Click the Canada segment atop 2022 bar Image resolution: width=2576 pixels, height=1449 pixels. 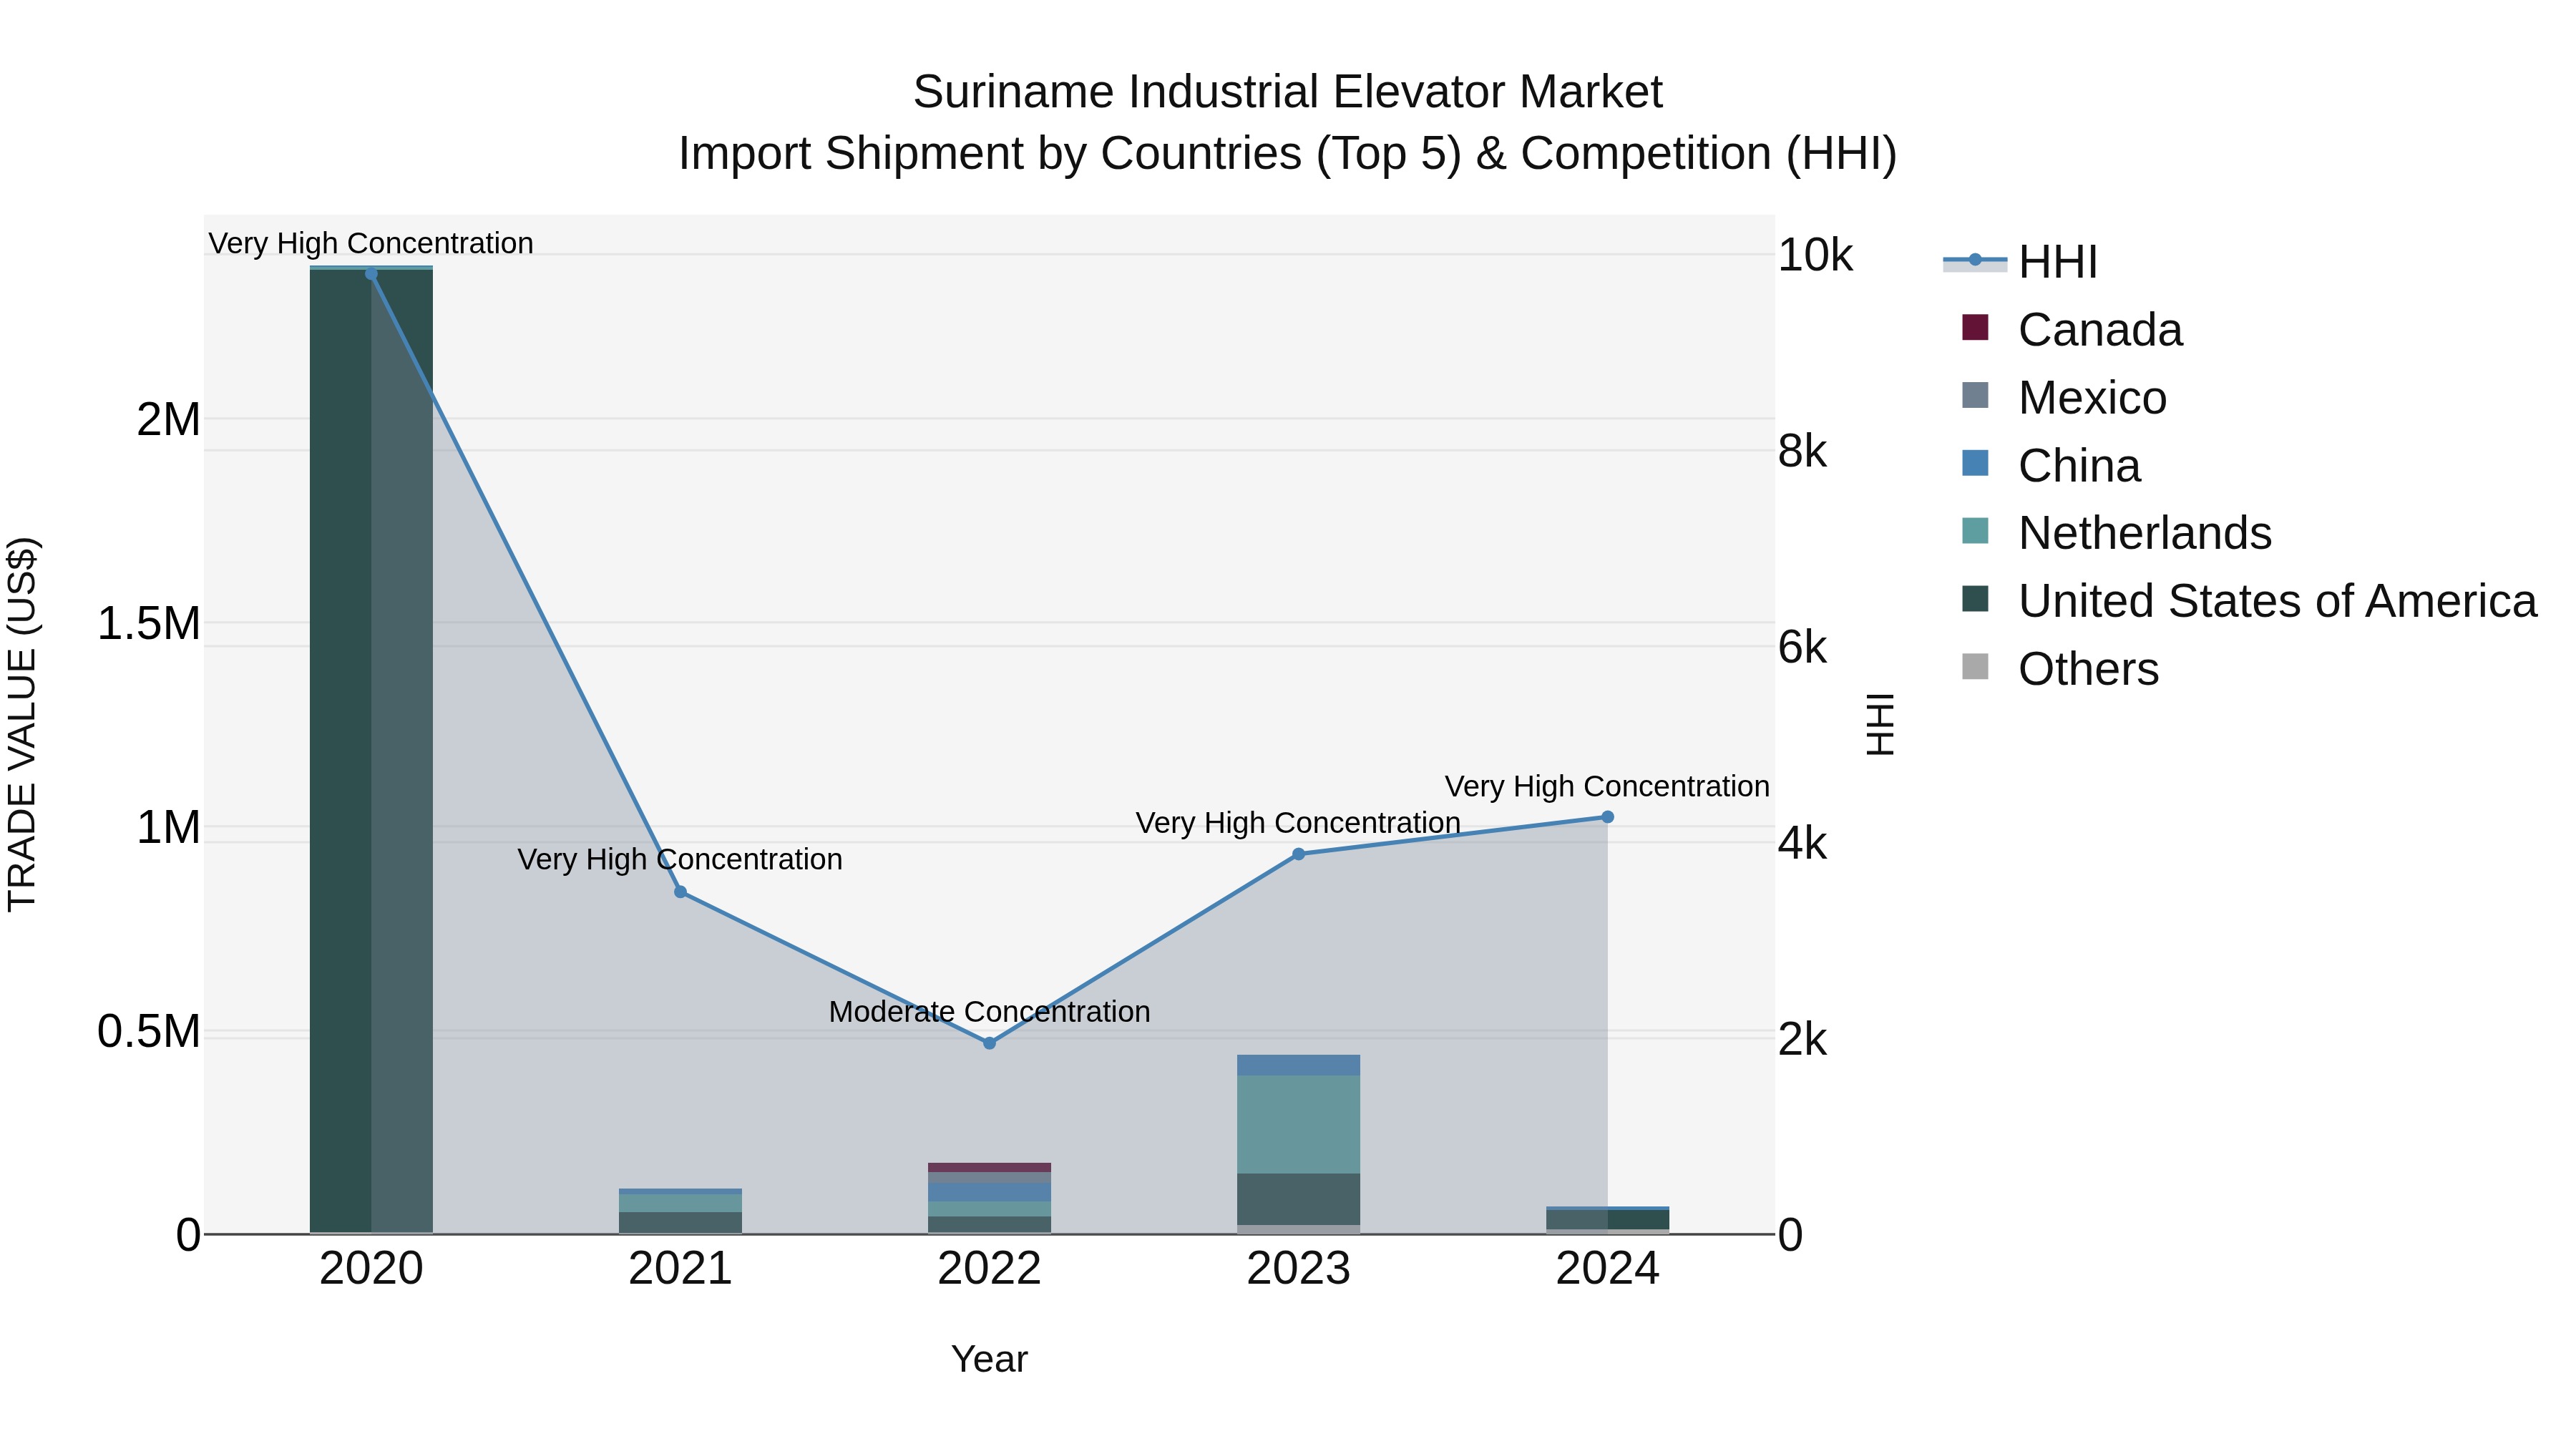(x=989, y=1167)
